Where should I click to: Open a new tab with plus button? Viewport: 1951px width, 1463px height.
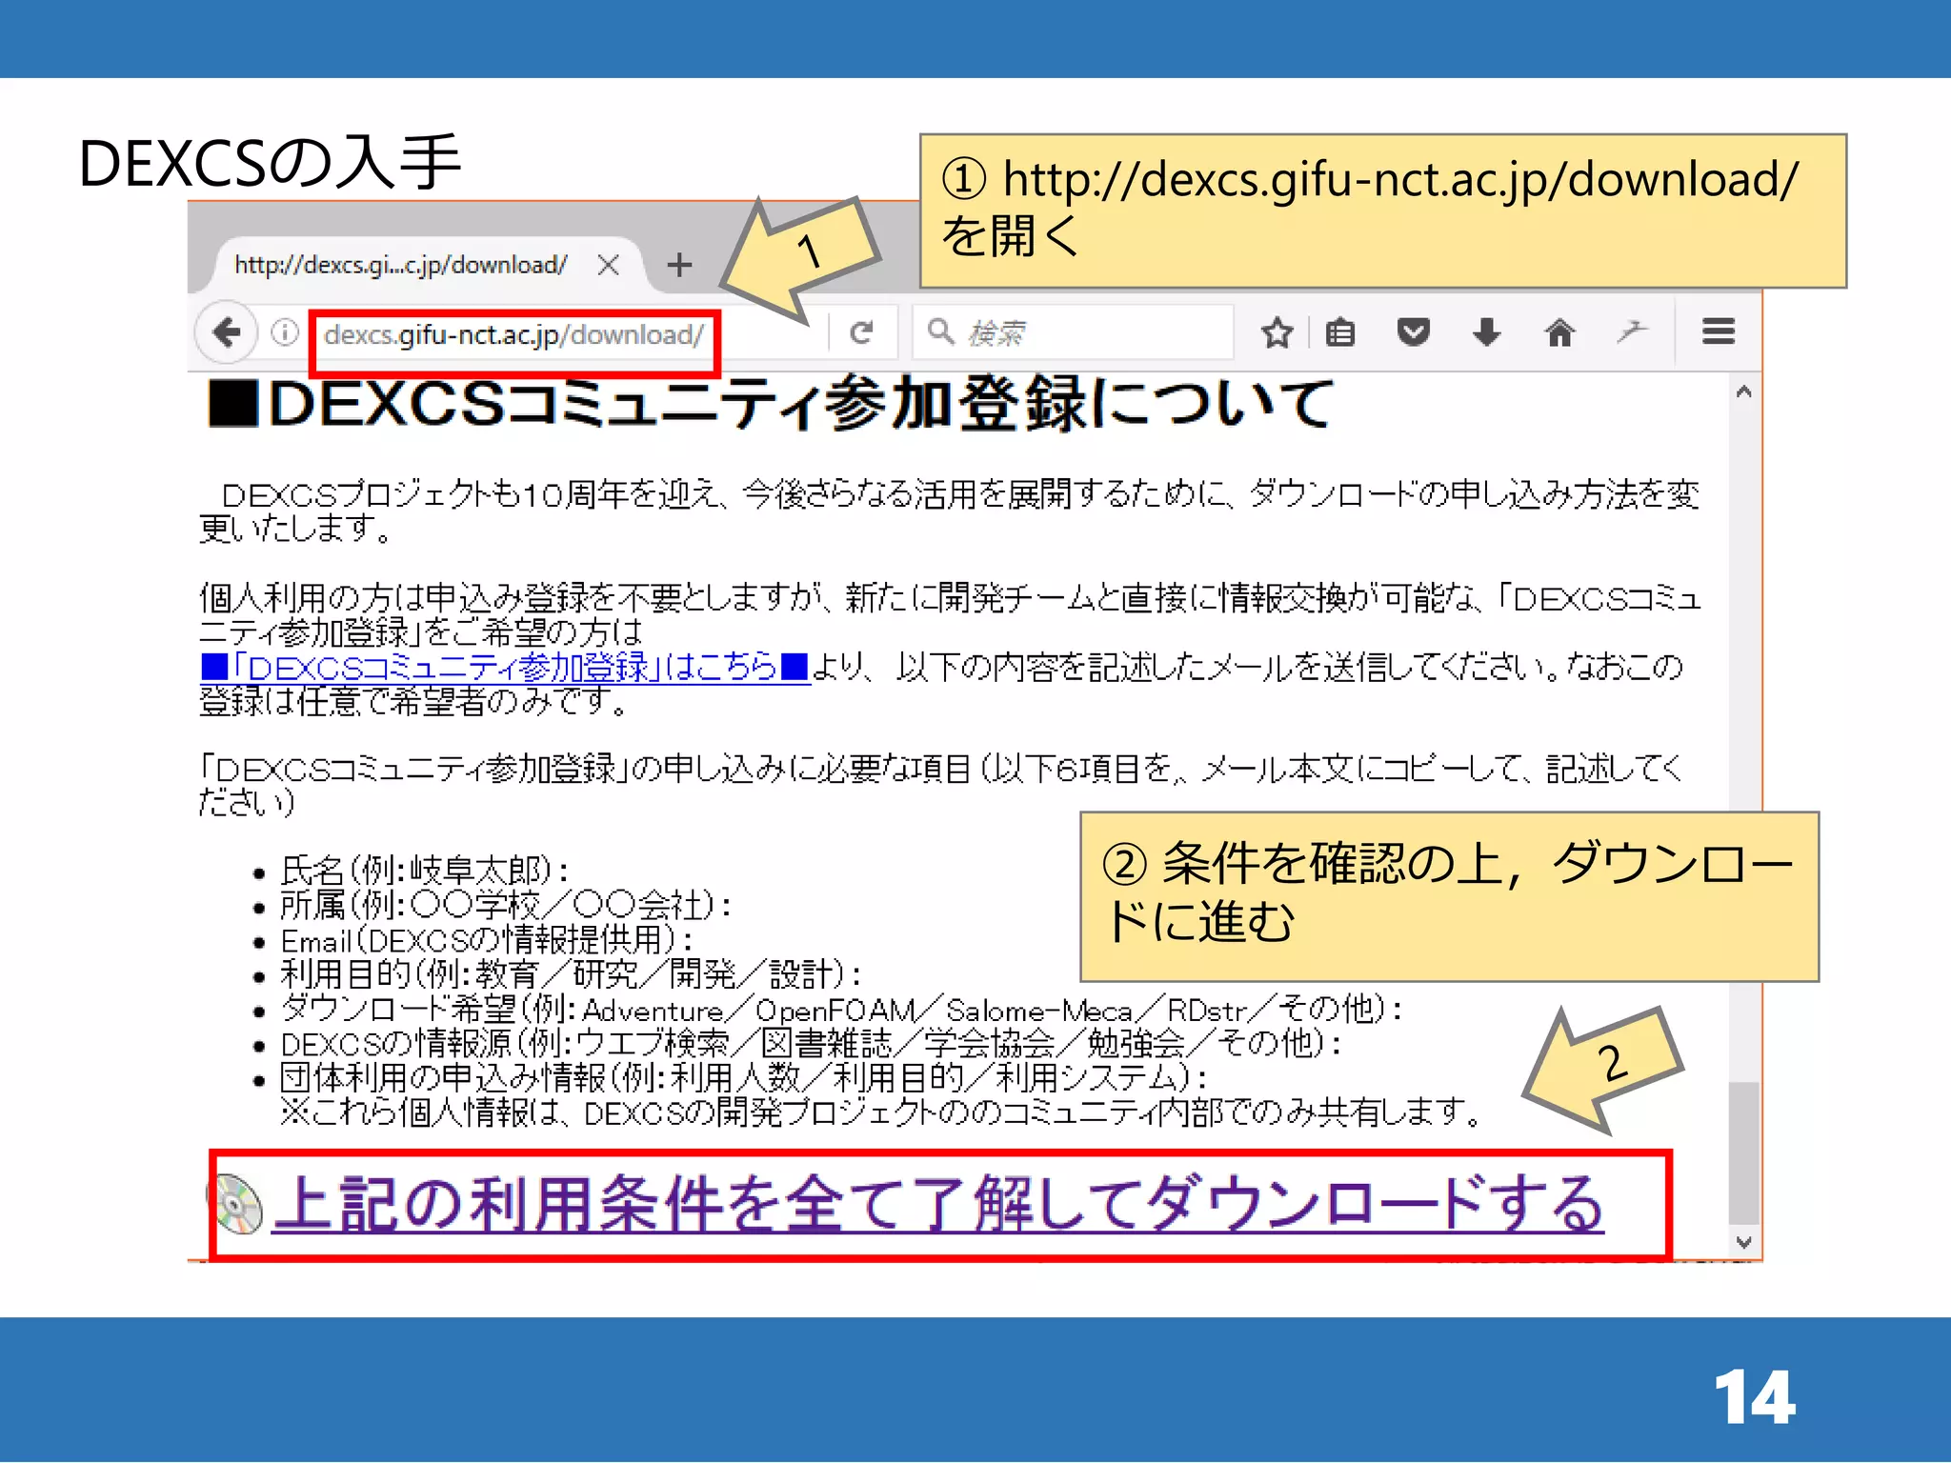click(679, 265)
